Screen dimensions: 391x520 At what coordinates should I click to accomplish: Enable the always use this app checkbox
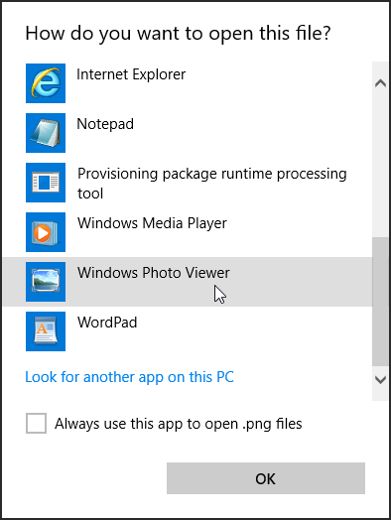click(x=36, y=423)
